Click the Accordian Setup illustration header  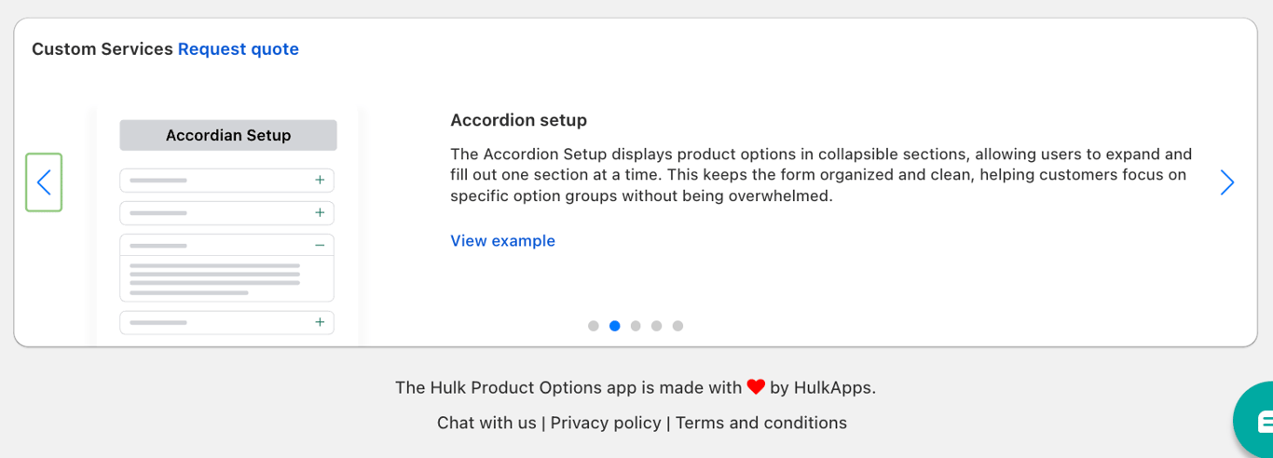[x=228, y=135]
